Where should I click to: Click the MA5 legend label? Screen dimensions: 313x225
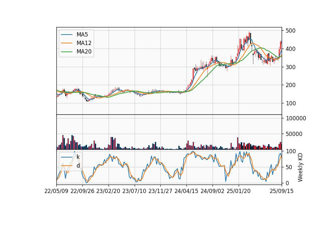coord(82,35)
